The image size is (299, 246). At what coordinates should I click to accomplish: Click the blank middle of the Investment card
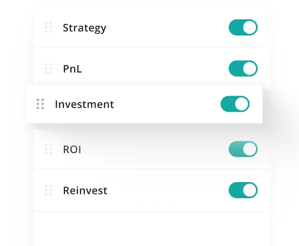pyautogui.click(x=167, y=104)
